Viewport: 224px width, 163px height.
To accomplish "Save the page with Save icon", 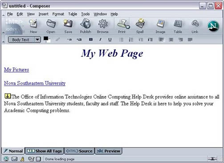I will tap(68, 26).
